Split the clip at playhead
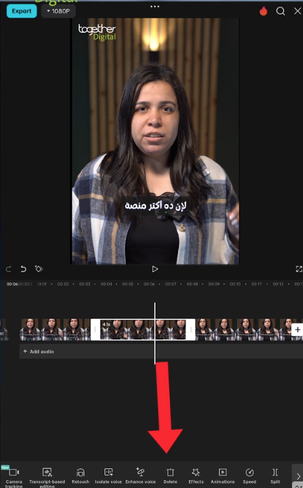The width and height of the screenshot is (303, 488). tap(275, 476)
